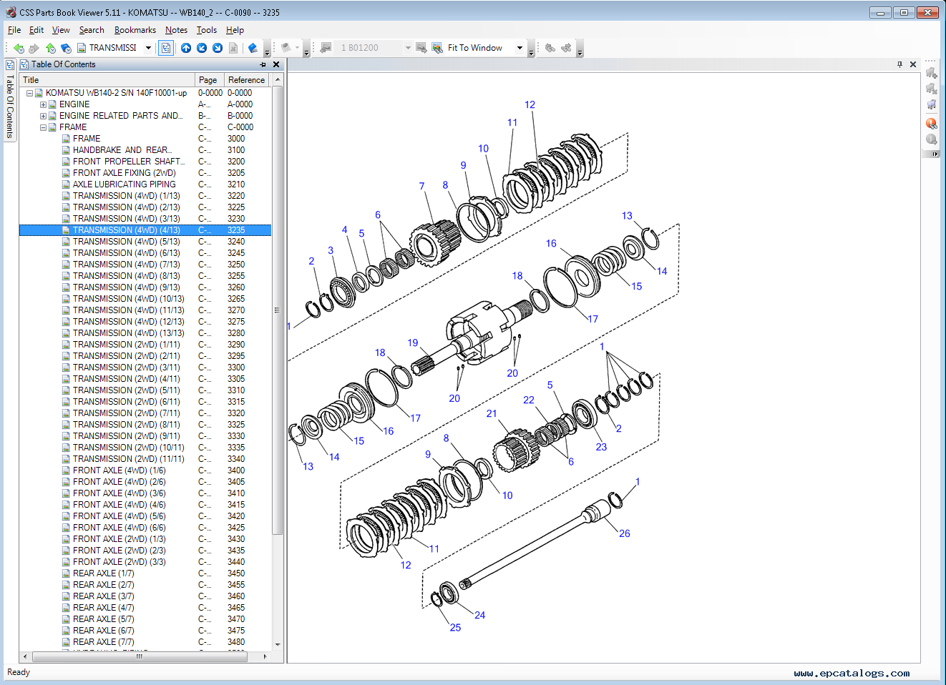Click the add to cart icon
This screenshot has height=685, width=946.
931,72
